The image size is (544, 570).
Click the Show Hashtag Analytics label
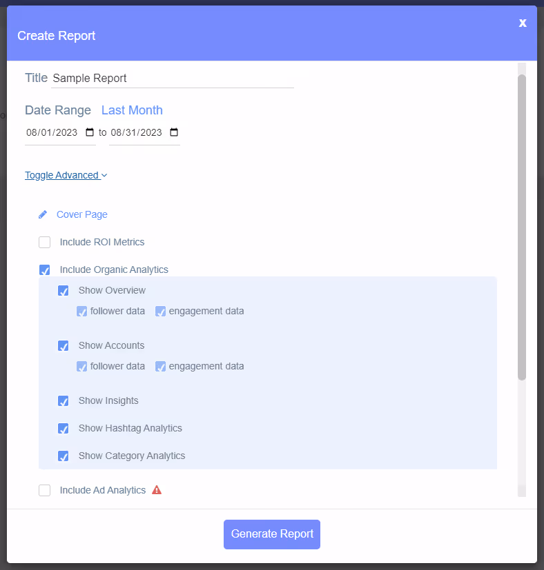coord(130,428)
